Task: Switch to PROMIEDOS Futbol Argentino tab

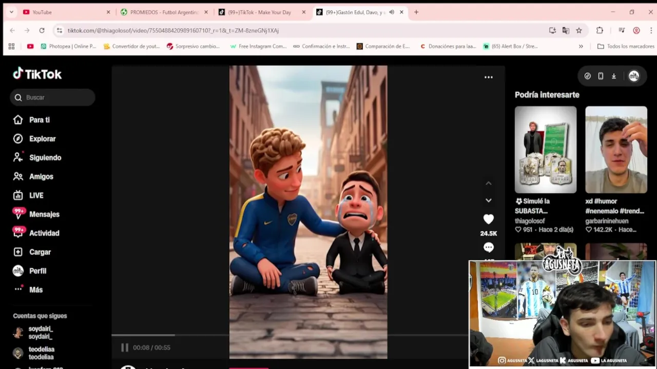Action: point(164,12)
